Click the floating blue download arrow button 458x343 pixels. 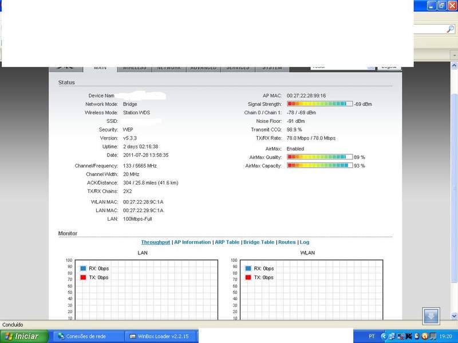tap(431, 316)
